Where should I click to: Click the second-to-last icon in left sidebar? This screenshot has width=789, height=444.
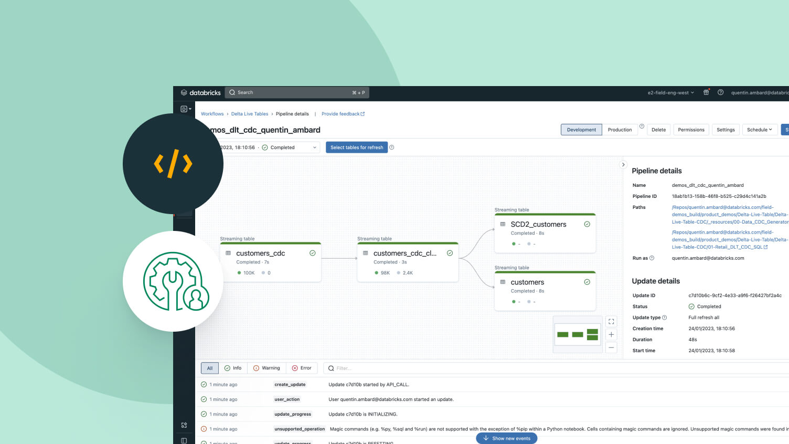[x=184, y=425]
